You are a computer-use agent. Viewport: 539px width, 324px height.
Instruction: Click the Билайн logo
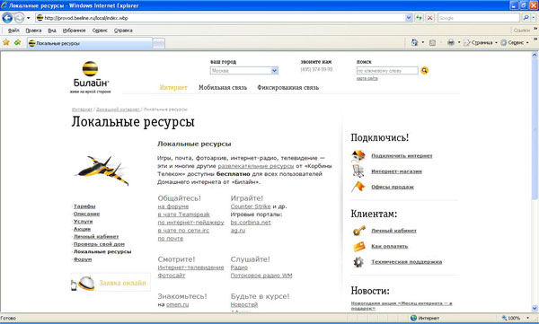click(x=91, y=77)
